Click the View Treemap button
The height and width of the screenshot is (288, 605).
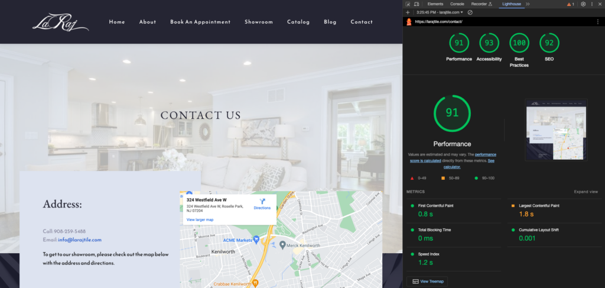(428, 281)
